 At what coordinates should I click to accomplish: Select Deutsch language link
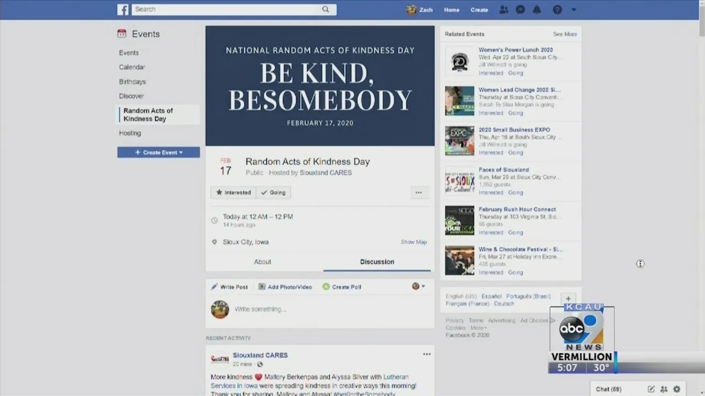(504, 304)
